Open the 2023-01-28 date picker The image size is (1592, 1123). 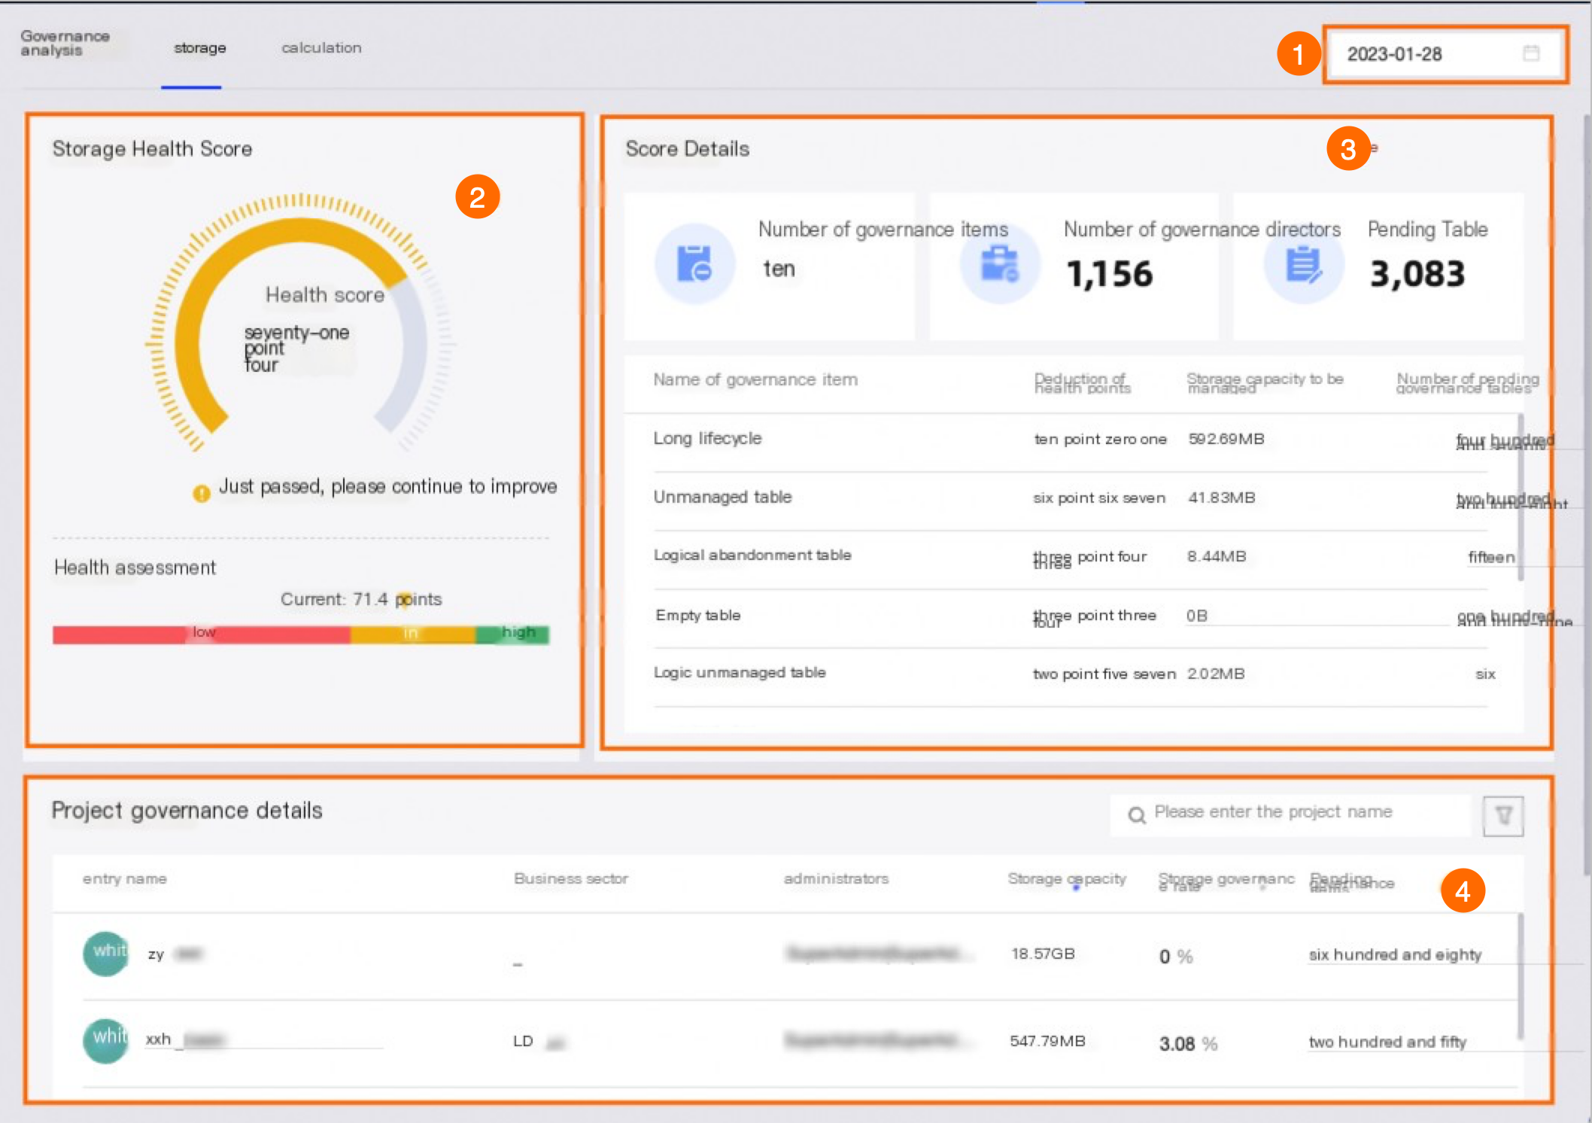click(1445, 54)
